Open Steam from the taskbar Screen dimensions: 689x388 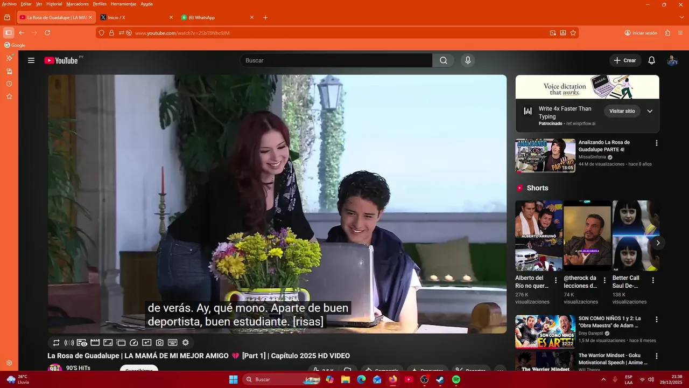(x=440, y=379)
